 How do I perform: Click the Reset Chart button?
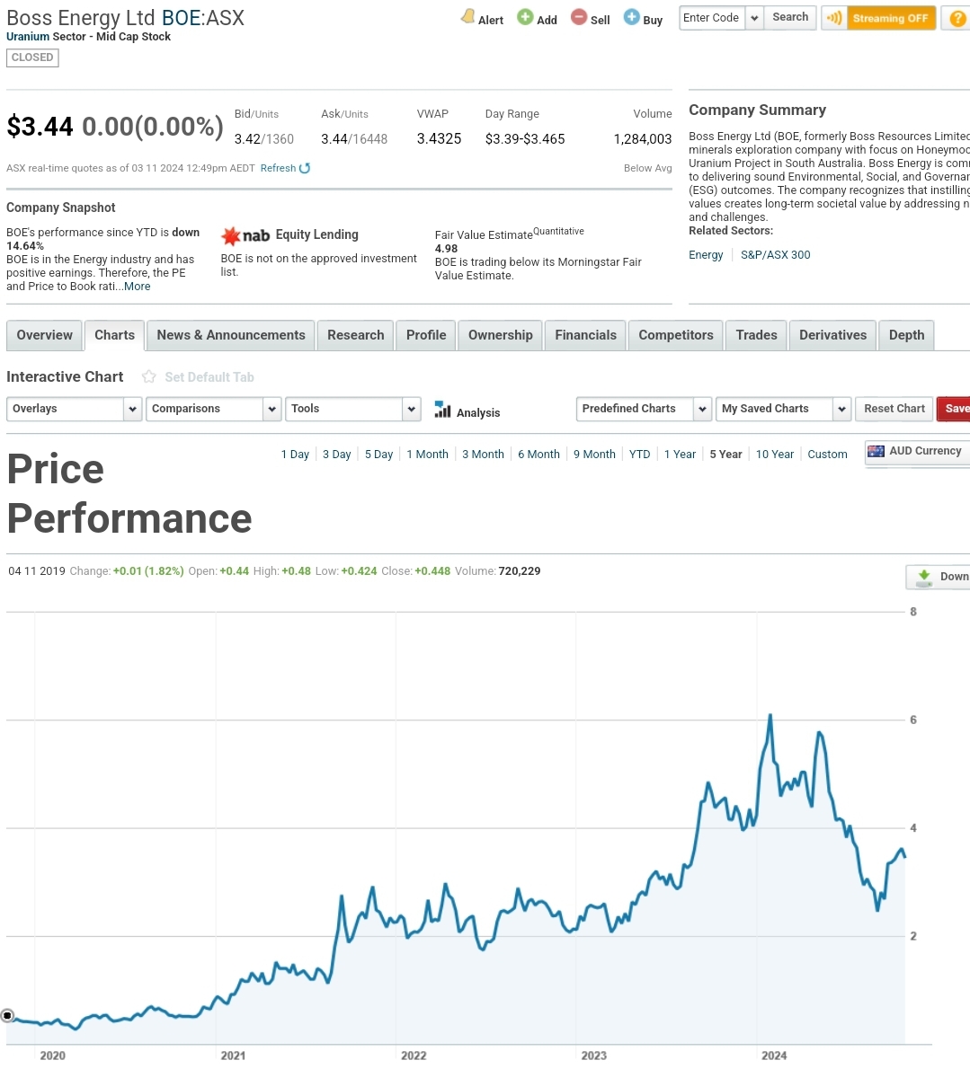[894, 409]
